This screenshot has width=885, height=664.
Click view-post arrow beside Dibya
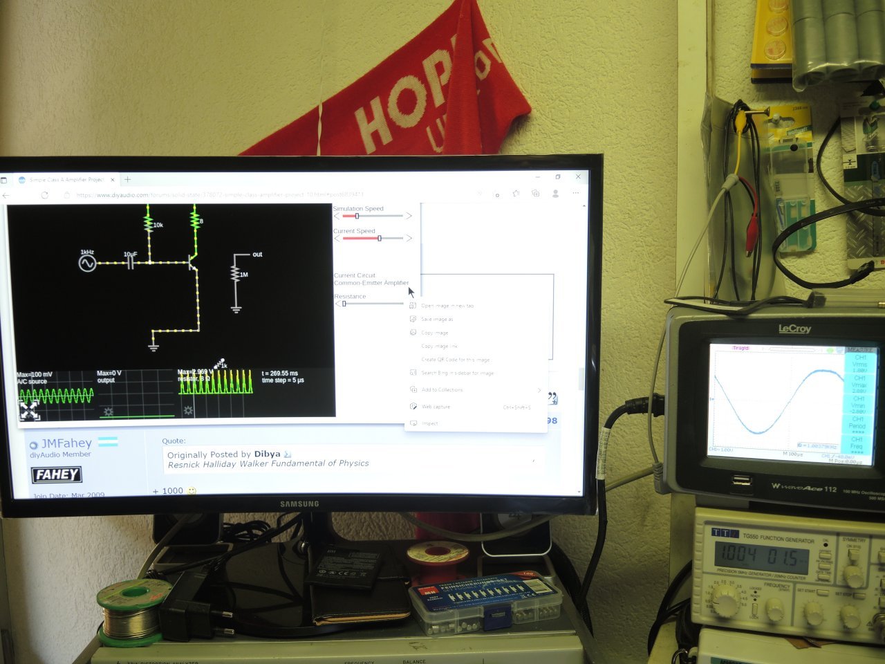[288, 454]
